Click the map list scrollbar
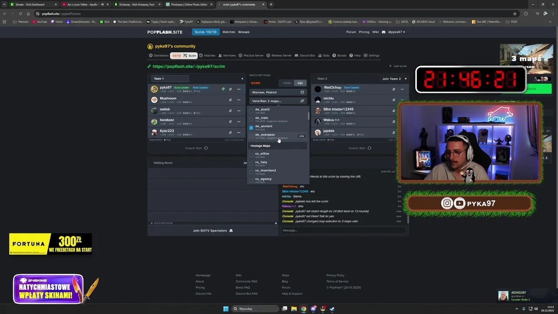The width and height of the screenshot is (558, 314). (x=309, y=116)
